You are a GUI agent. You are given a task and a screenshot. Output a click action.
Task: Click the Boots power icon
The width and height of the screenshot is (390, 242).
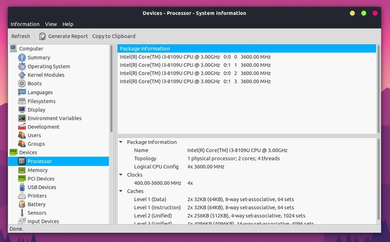pos(22,83)
